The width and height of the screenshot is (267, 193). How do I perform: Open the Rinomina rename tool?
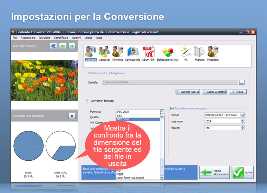118,53
